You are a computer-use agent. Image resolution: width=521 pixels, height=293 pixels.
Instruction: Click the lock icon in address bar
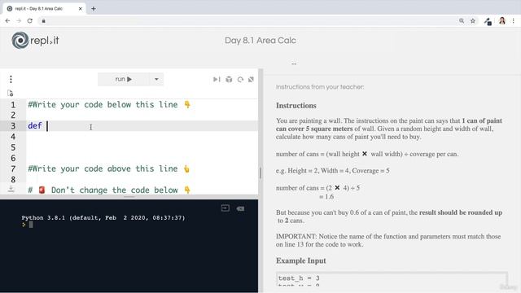click(x=43, y=21)
